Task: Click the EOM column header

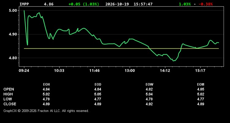Action: 201,85
